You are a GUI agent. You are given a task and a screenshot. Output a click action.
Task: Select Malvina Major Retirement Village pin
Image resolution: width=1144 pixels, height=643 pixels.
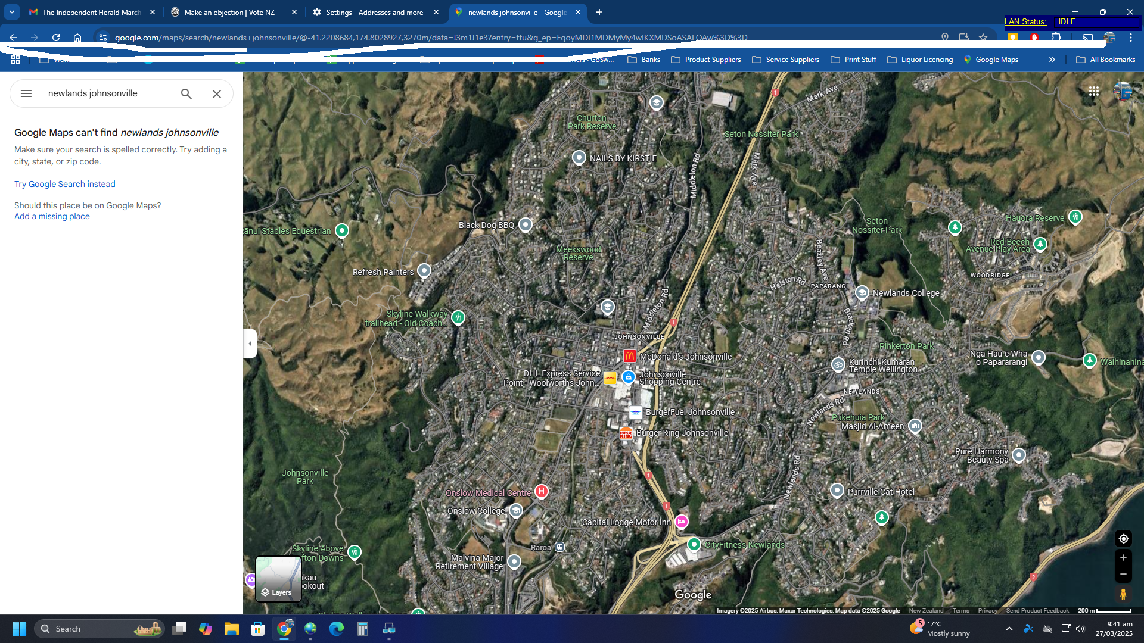pyautogui.click(x=514, y=561)
